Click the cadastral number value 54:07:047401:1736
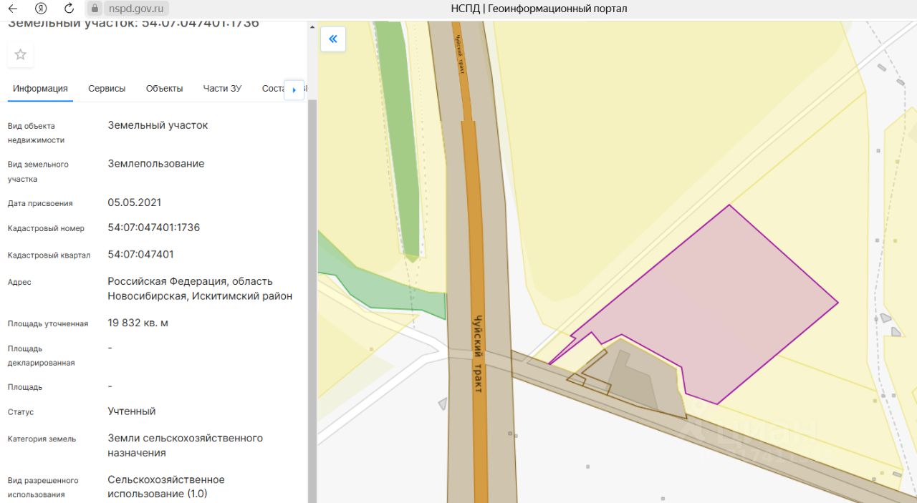Image resolution: width=917 pixels, height=503 pixels. [153, 228]
